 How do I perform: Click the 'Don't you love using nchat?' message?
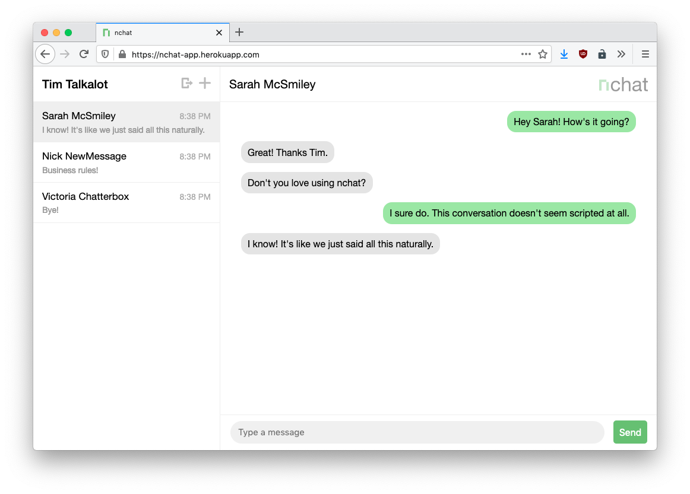click(x=307, y=183)
